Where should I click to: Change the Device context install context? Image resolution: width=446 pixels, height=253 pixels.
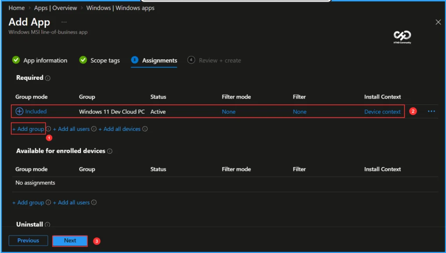pos(382,112)
